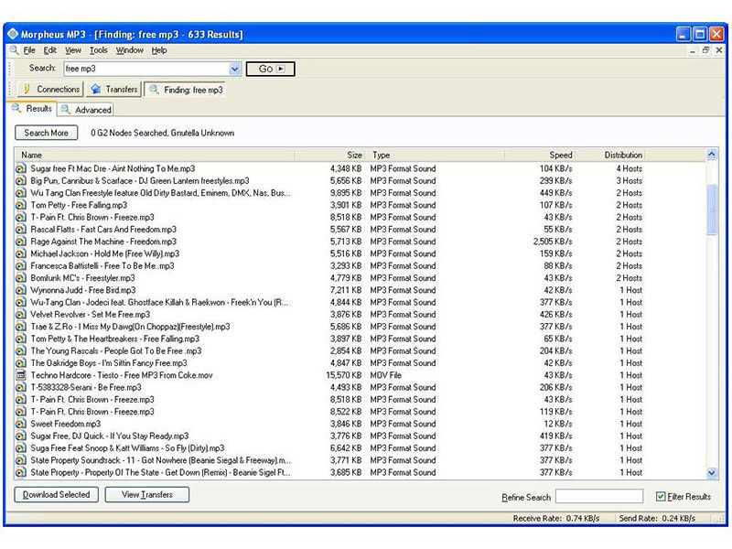Click MP3 icon of Michael Jackson row
The width and height of the screenshot is (732, 549).
[20, 253]
